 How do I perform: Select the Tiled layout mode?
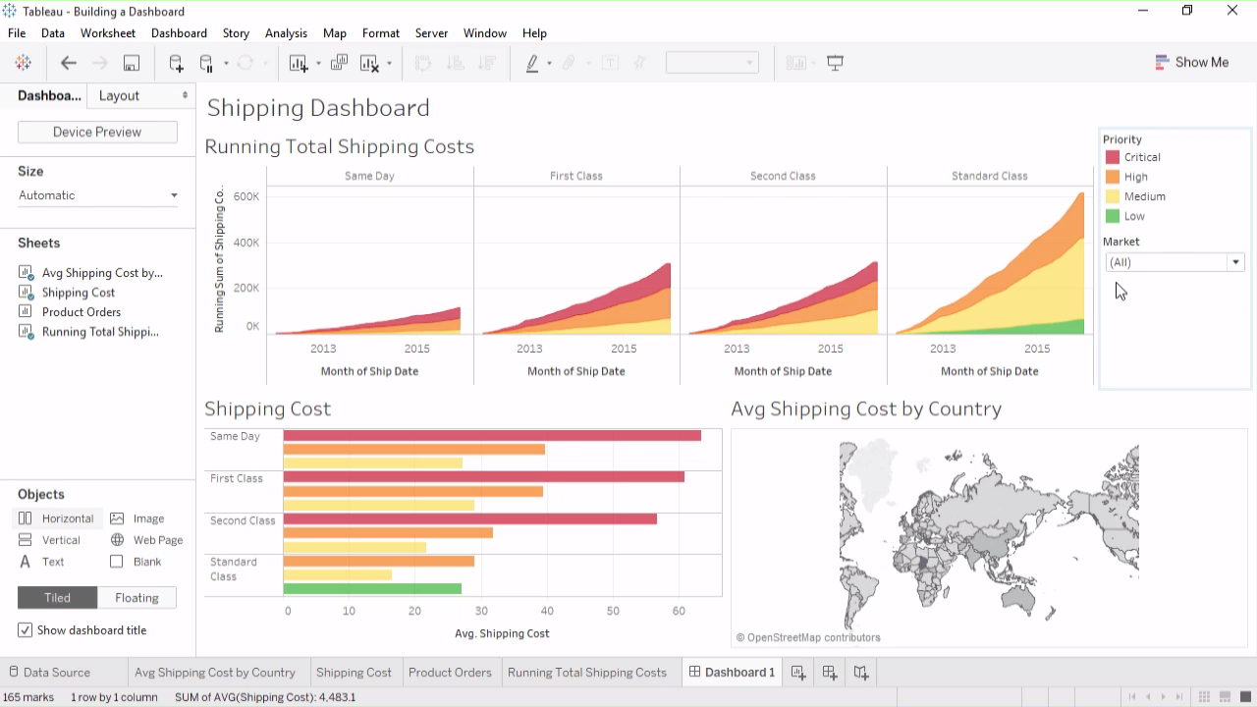(57, 597)
